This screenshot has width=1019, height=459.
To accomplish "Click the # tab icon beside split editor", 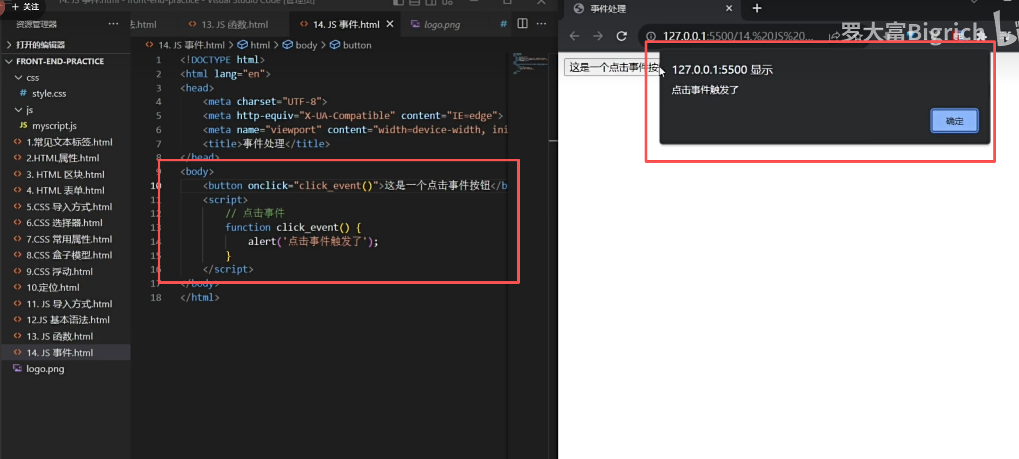I will coord(504,24).
